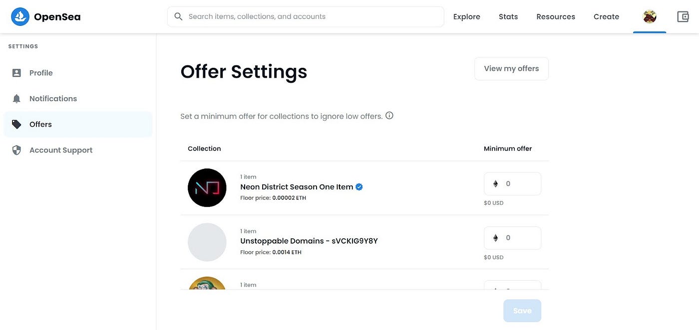
Task: Click the Profile person icon in sidebar
Action: (16, 73)
